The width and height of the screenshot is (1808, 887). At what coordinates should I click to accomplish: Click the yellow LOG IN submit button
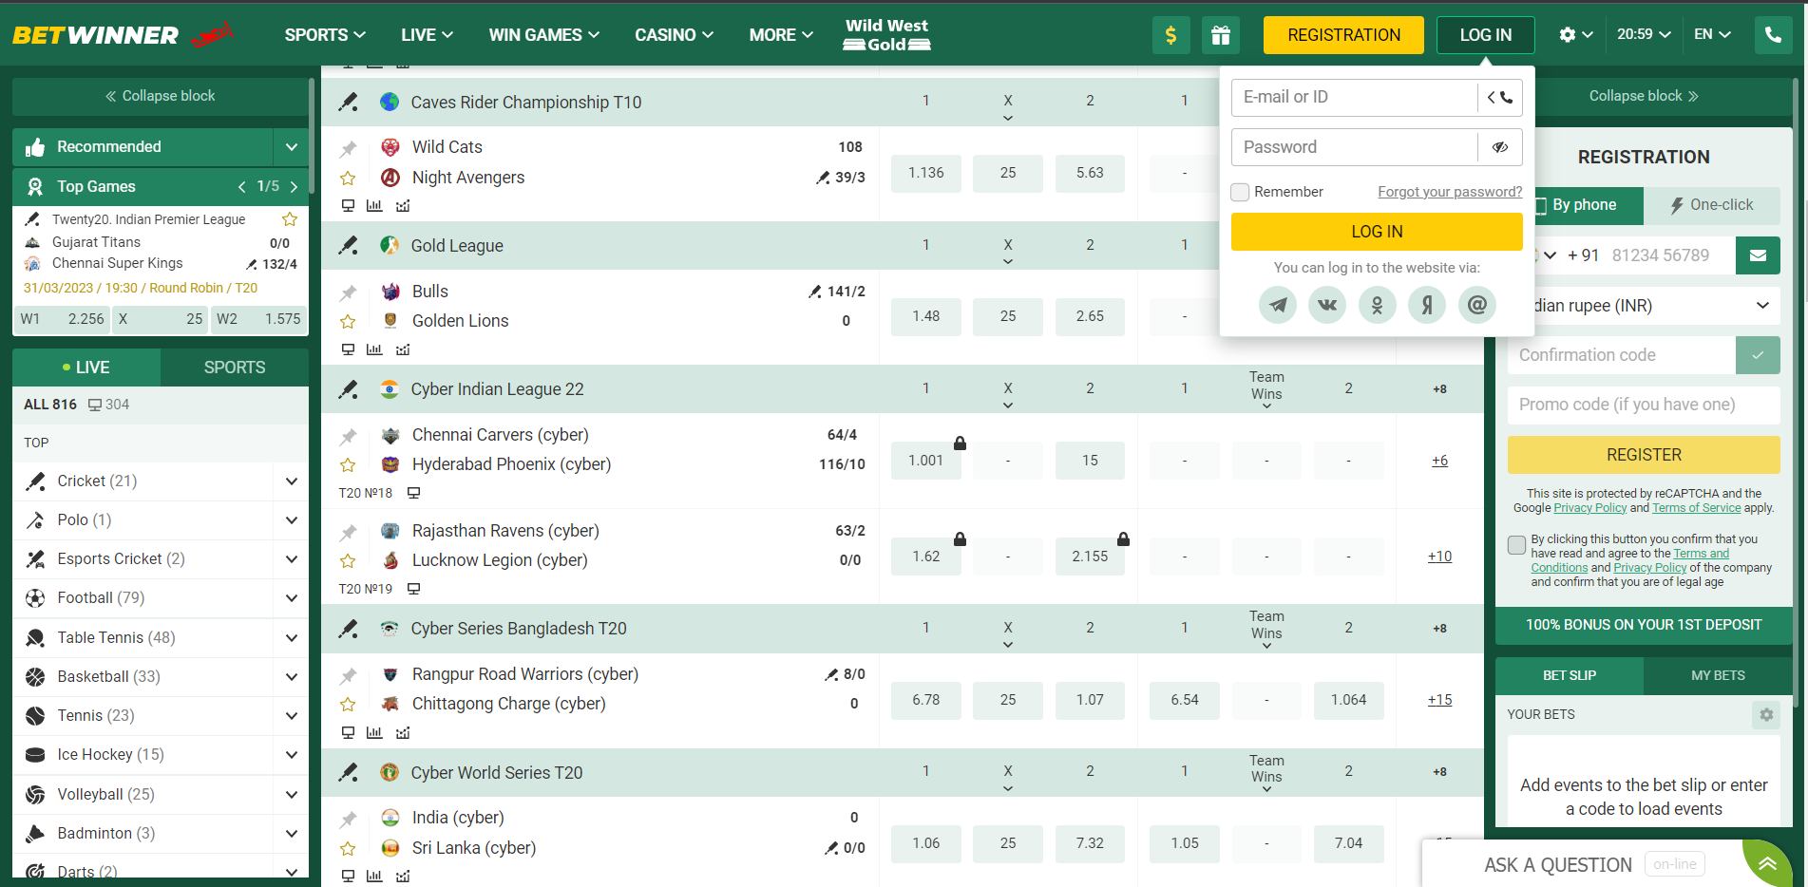click(1377, 232)
